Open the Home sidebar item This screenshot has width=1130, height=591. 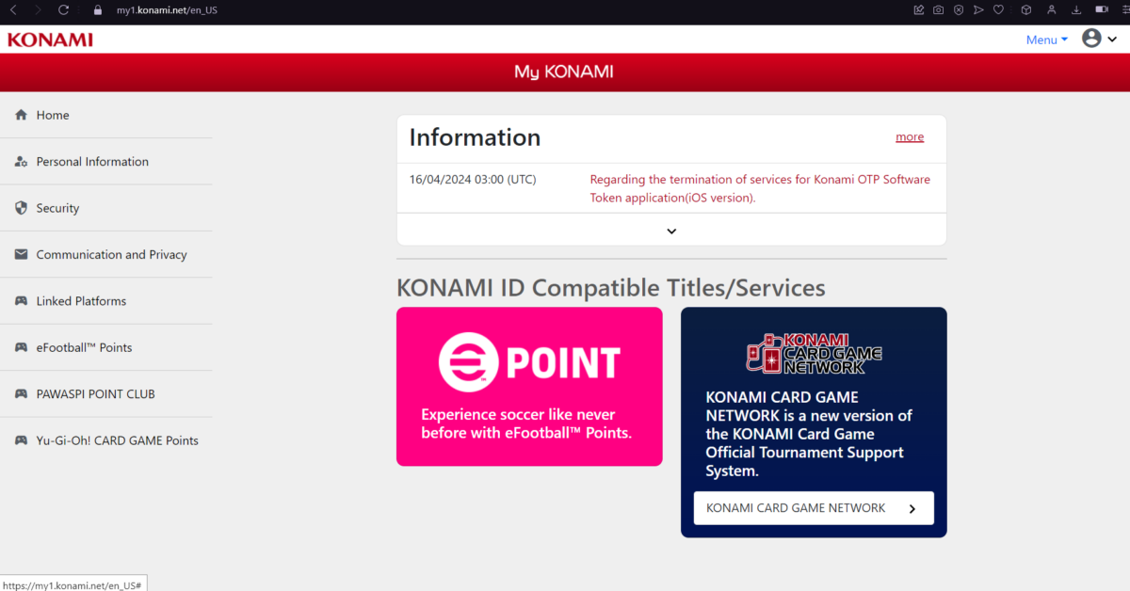53,115
